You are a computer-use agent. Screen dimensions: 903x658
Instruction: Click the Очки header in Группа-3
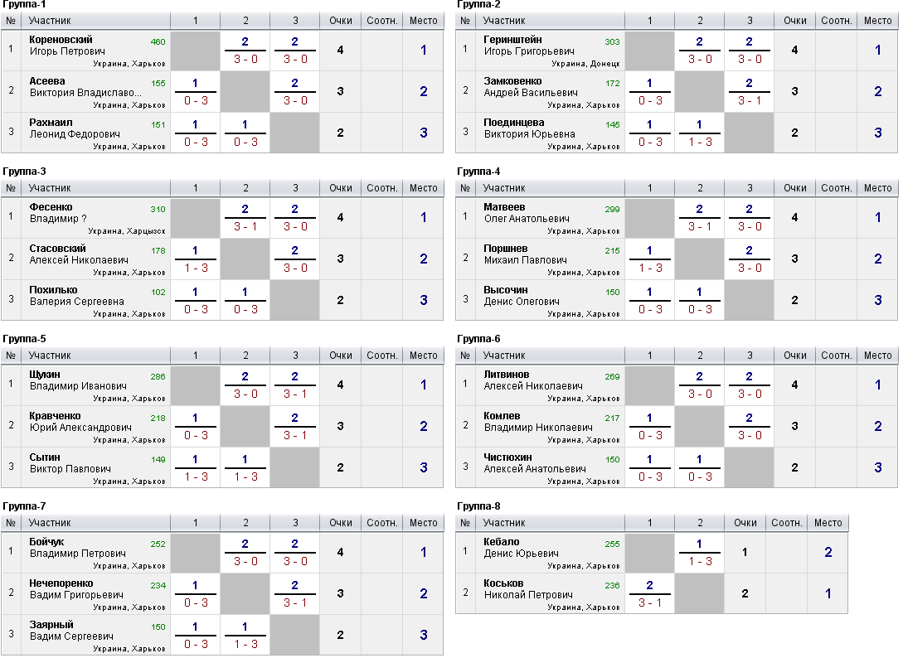340,188
